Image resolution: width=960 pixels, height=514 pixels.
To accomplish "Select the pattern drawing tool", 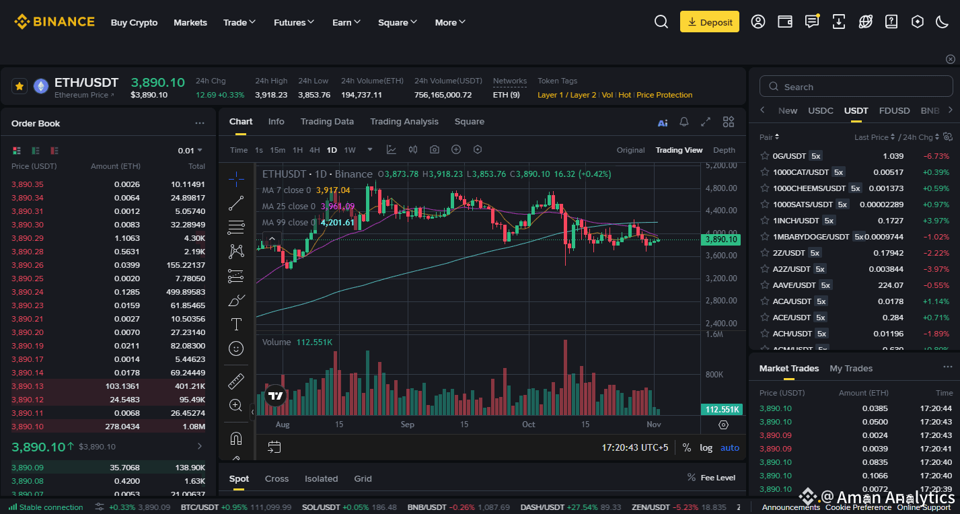I will click(236, 251).
